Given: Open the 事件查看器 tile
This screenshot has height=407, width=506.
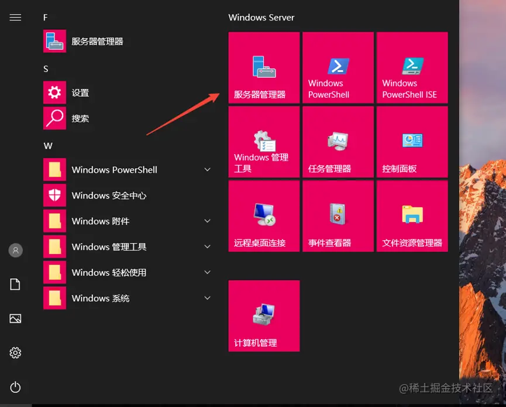Looking at the screenshot, I should [x=338, y=216].
